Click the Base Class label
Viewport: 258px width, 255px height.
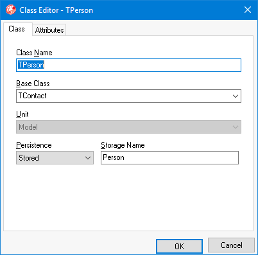coord(33,84)
